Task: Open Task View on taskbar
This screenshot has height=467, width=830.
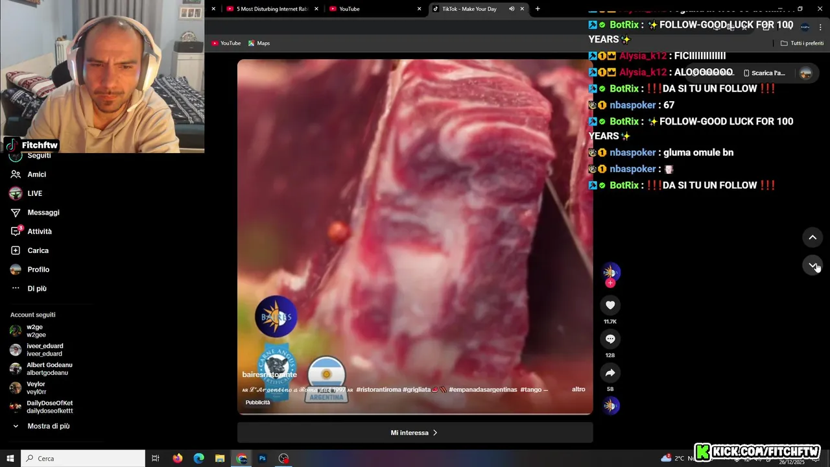Action: 156,459
